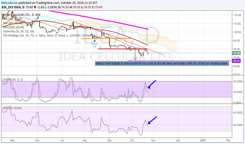The width and height of the screenshot is (245, 144).
Task: Click the RsiLE +2 long entry marker
Action: pyautogui.click(x=95, y=44)
